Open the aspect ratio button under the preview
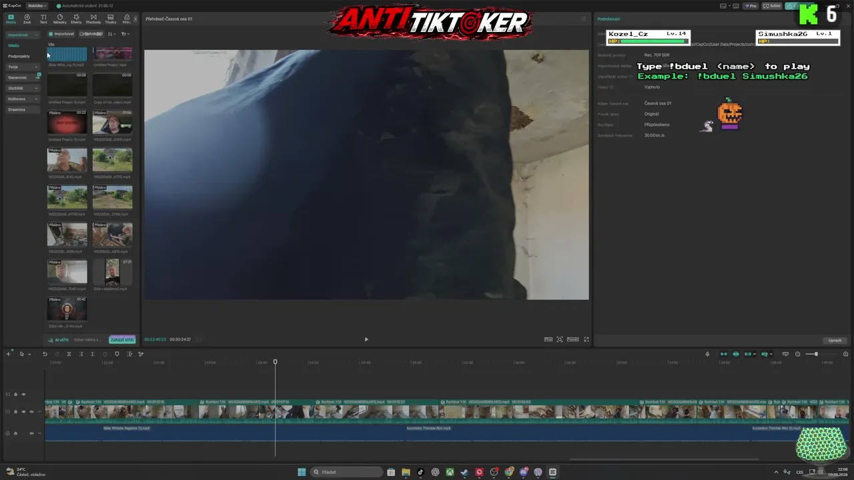This screenshot has width=854, height=480. tap(572, 339)
